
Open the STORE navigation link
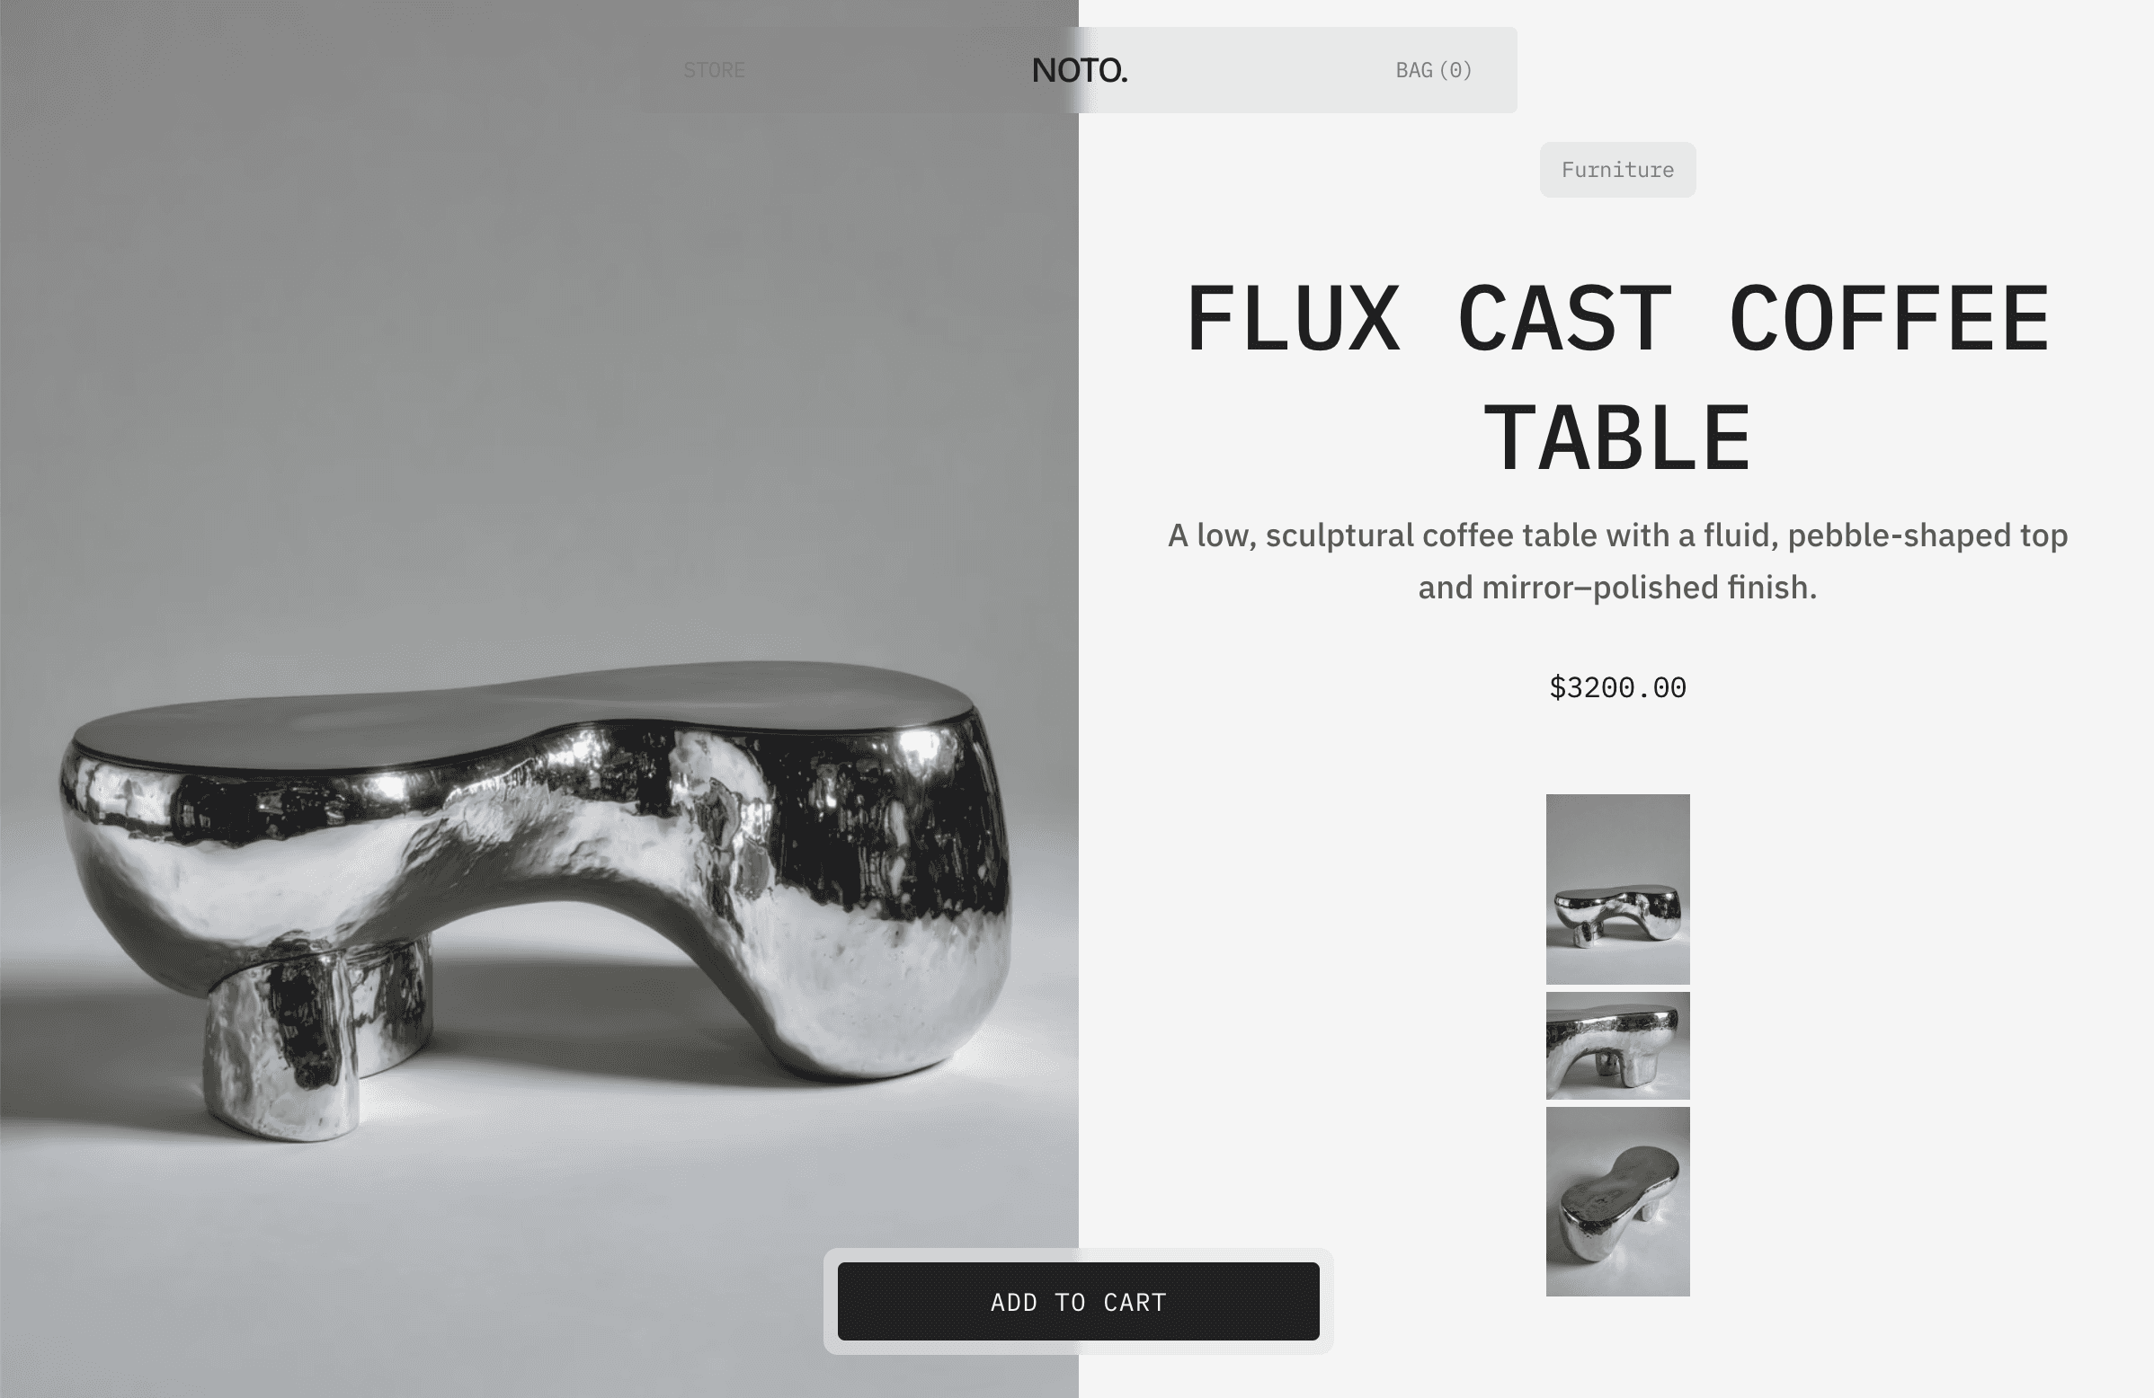(x=713, y=71)
